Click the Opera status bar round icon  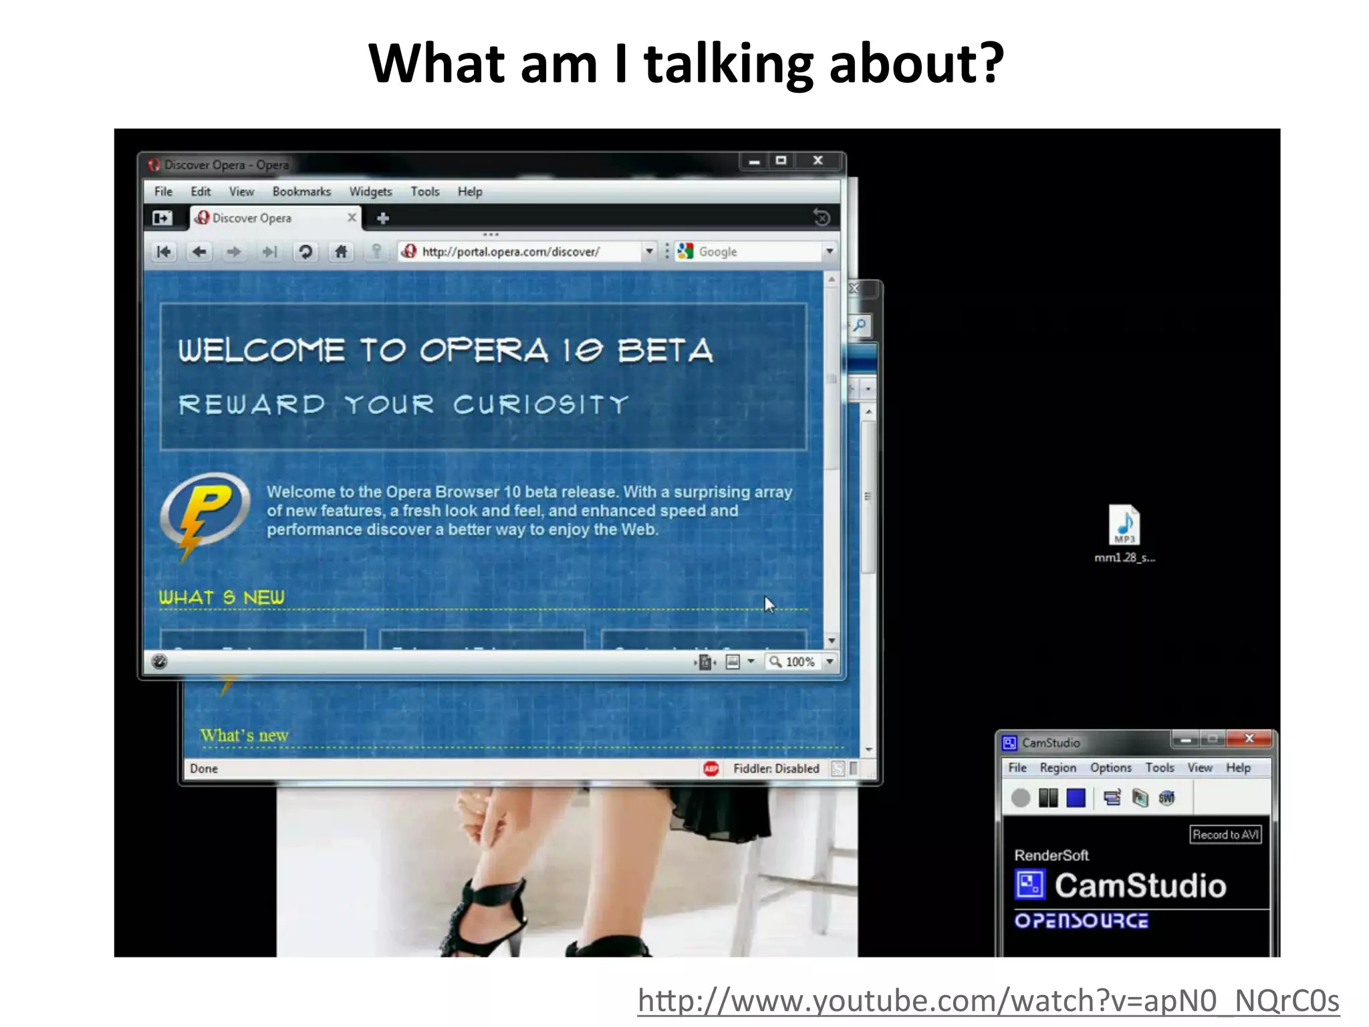[x=159, y=662]
